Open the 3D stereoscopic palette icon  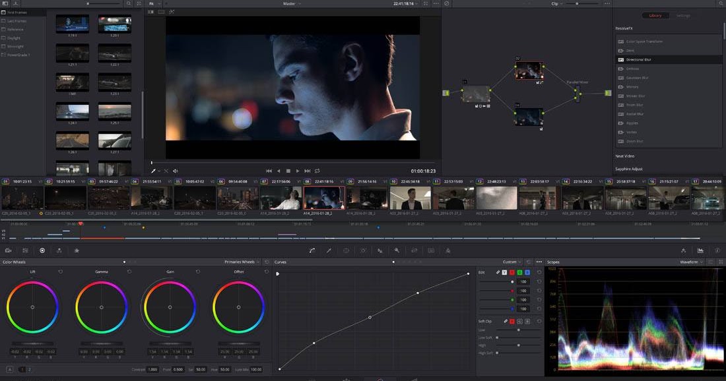click(431, 250)
